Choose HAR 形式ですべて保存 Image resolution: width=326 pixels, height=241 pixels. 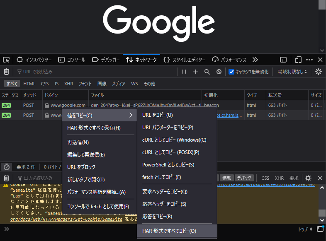coord(100,128)
